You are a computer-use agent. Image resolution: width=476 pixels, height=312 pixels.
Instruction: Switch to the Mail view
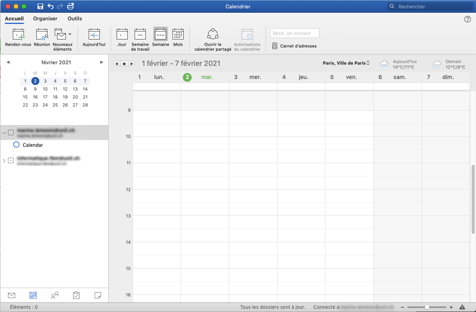pyautogui.click(x=12, y=295)
